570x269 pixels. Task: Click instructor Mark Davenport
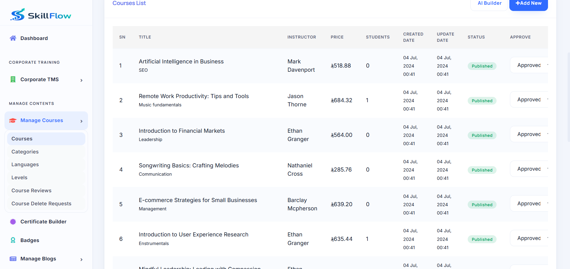(301, 65)
